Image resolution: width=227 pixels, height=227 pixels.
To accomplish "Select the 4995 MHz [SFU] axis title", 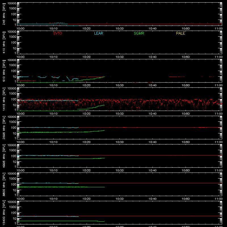I will [x=4, y=156].
